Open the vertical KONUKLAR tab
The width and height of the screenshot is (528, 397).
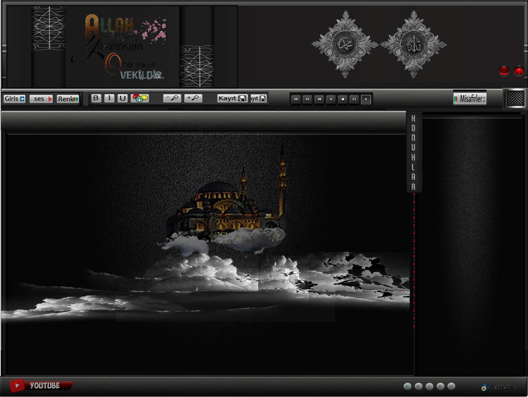[413, 152]
